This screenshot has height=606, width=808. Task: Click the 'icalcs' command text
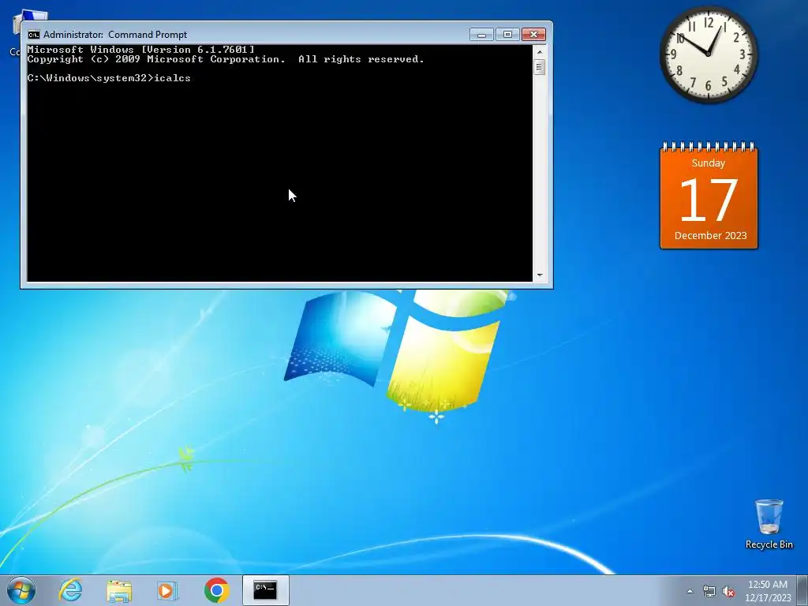(172, 78)
